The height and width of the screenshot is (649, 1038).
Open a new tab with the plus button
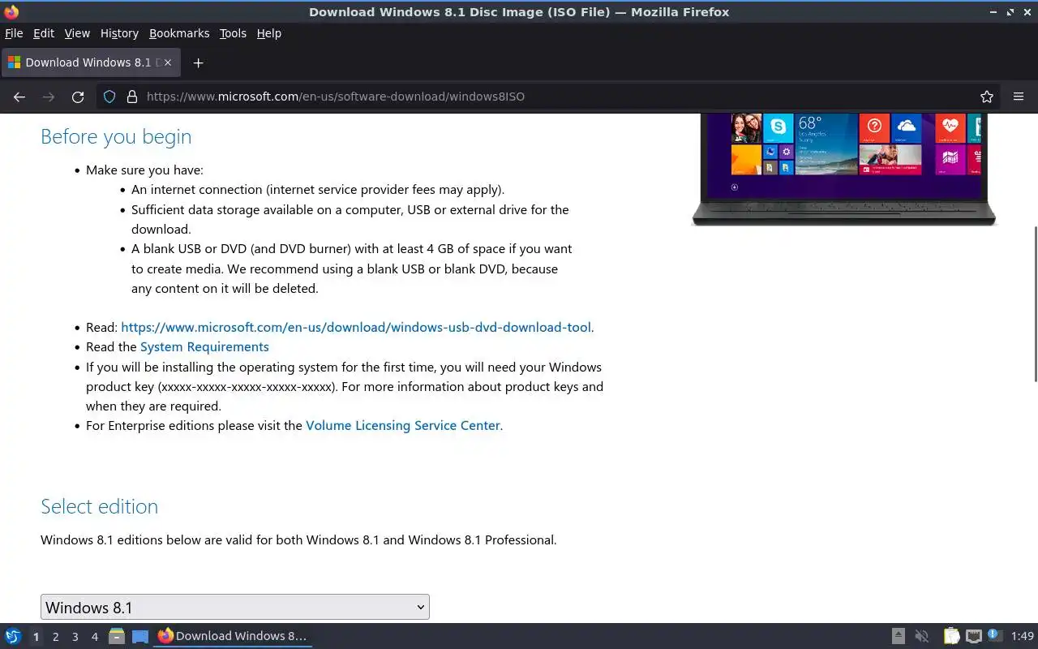point(198,62)
